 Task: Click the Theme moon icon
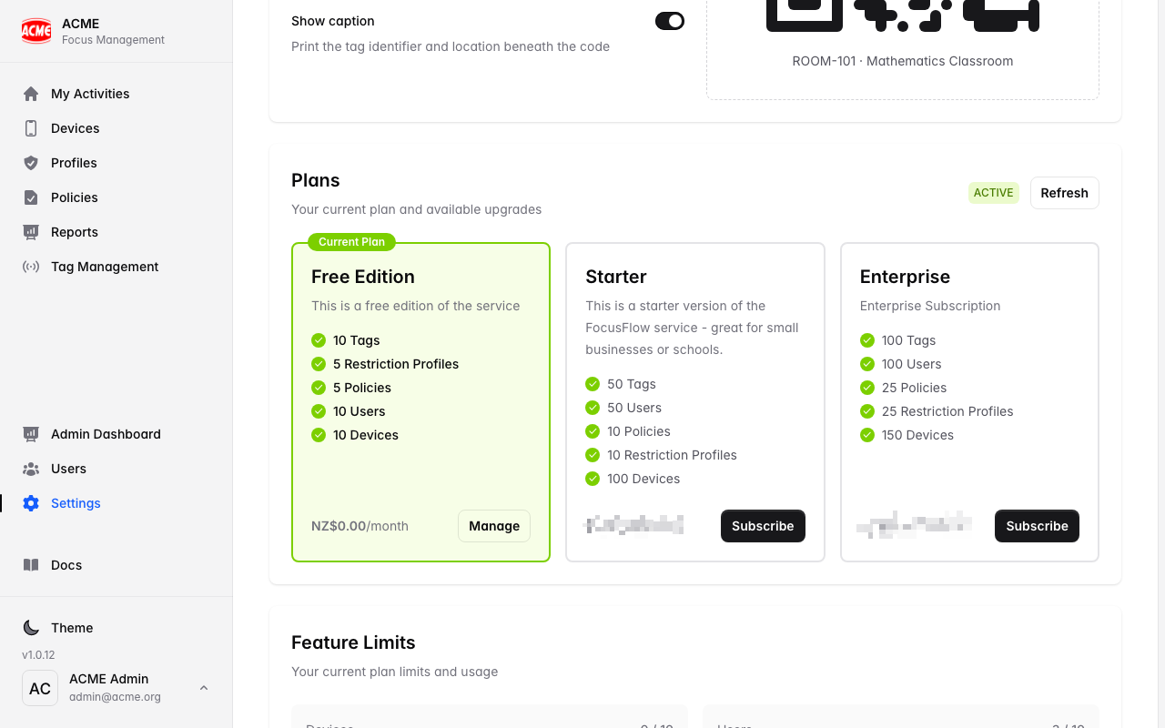pyautogui.click(x=31, y=628)
